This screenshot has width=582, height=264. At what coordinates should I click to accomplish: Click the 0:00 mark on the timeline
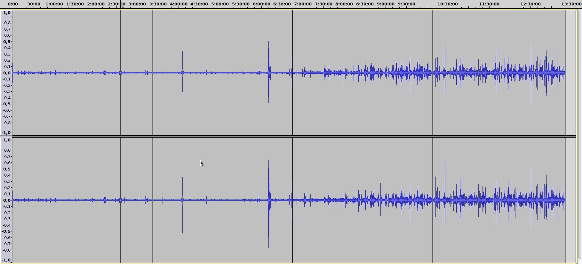tap(13, 4)
